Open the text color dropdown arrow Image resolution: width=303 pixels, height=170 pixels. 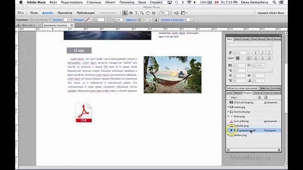tap(241, 58)
